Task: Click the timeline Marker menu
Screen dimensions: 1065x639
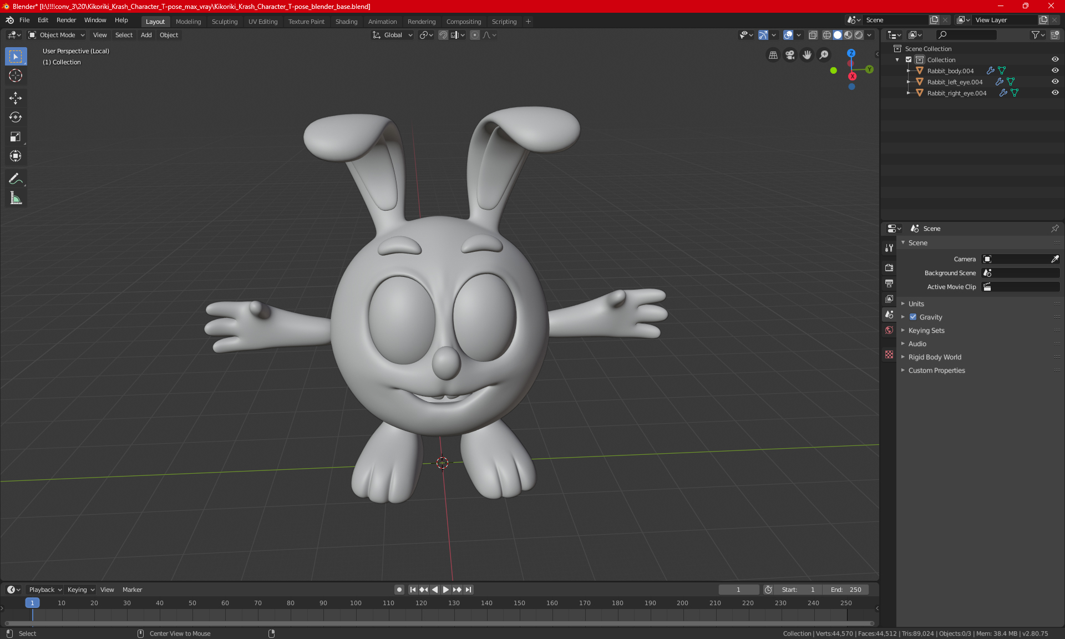Action: pos(132,590)
